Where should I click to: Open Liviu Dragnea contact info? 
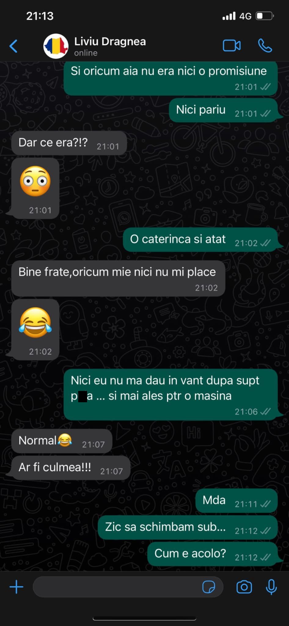click(110, 46)
